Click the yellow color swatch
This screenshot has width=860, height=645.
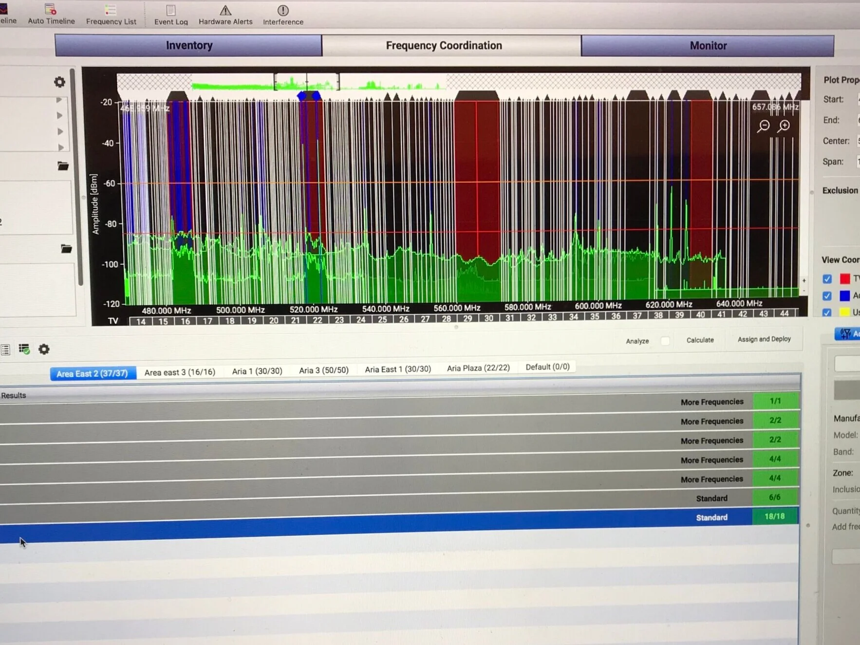(x=845, y=313)
